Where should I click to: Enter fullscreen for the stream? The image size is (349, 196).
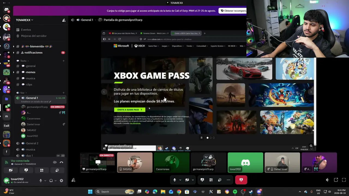344,180
